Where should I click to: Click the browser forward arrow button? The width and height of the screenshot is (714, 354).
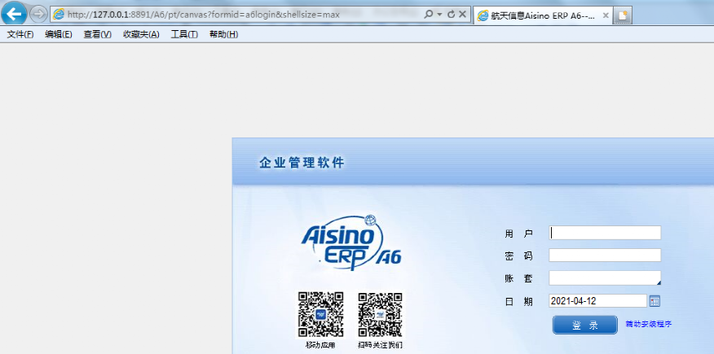[38, 14]
